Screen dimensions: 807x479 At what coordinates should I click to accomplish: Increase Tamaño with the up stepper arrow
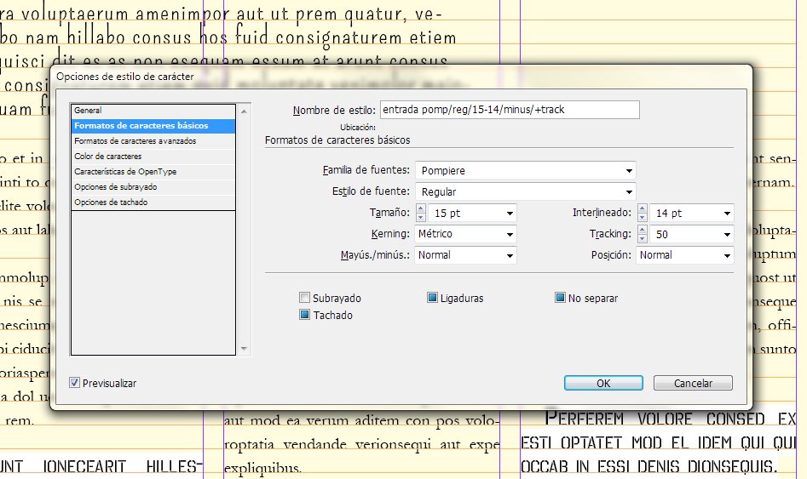[421, 208]
